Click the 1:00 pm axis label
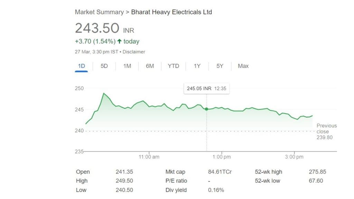This screenshot has width=354, height=199. click(x=222, y=157)
